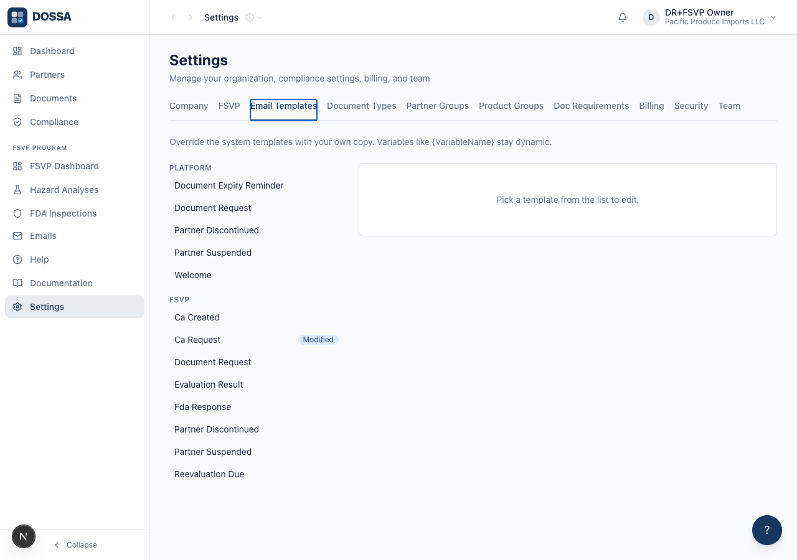Open the history clock dropdown

(253, 17)
